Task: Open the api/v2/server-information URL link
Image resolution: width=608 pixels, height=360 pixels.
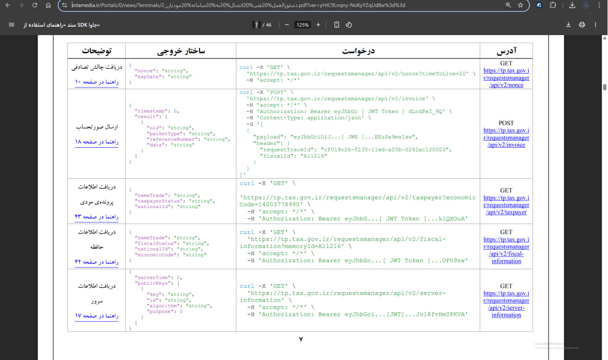Action: [x=506, y=304]
